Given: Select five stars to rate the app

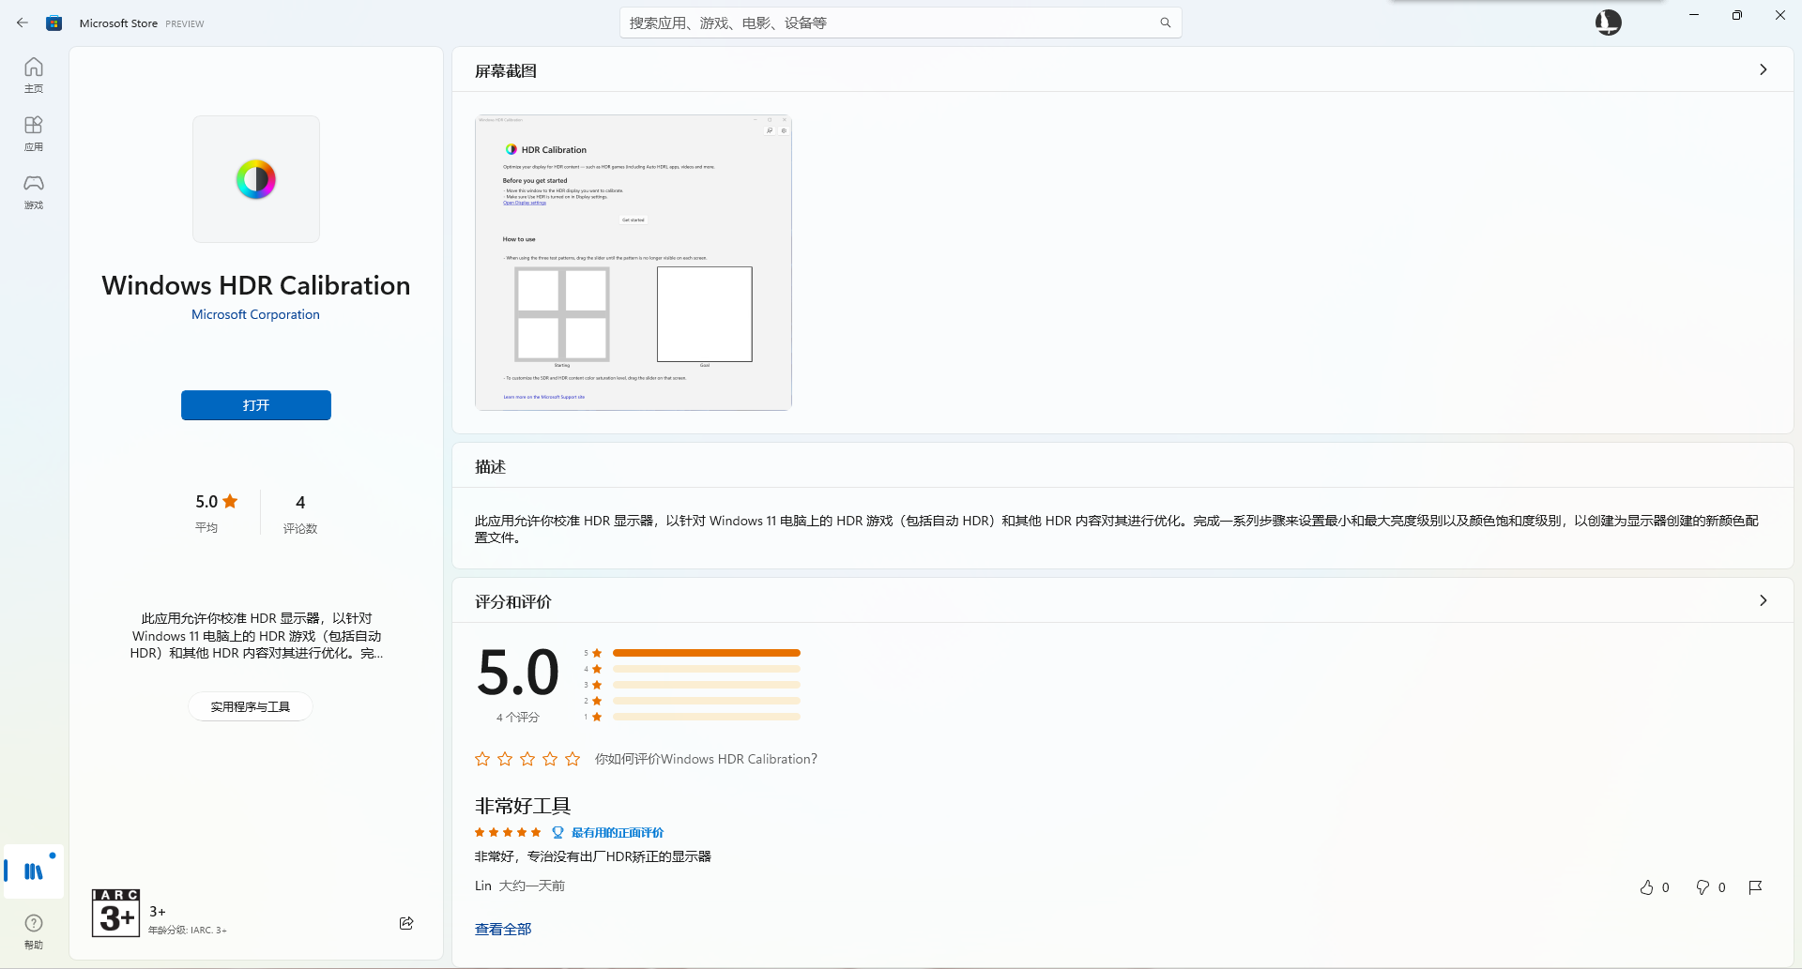Looking at the screenshot, I should (573, 759).
